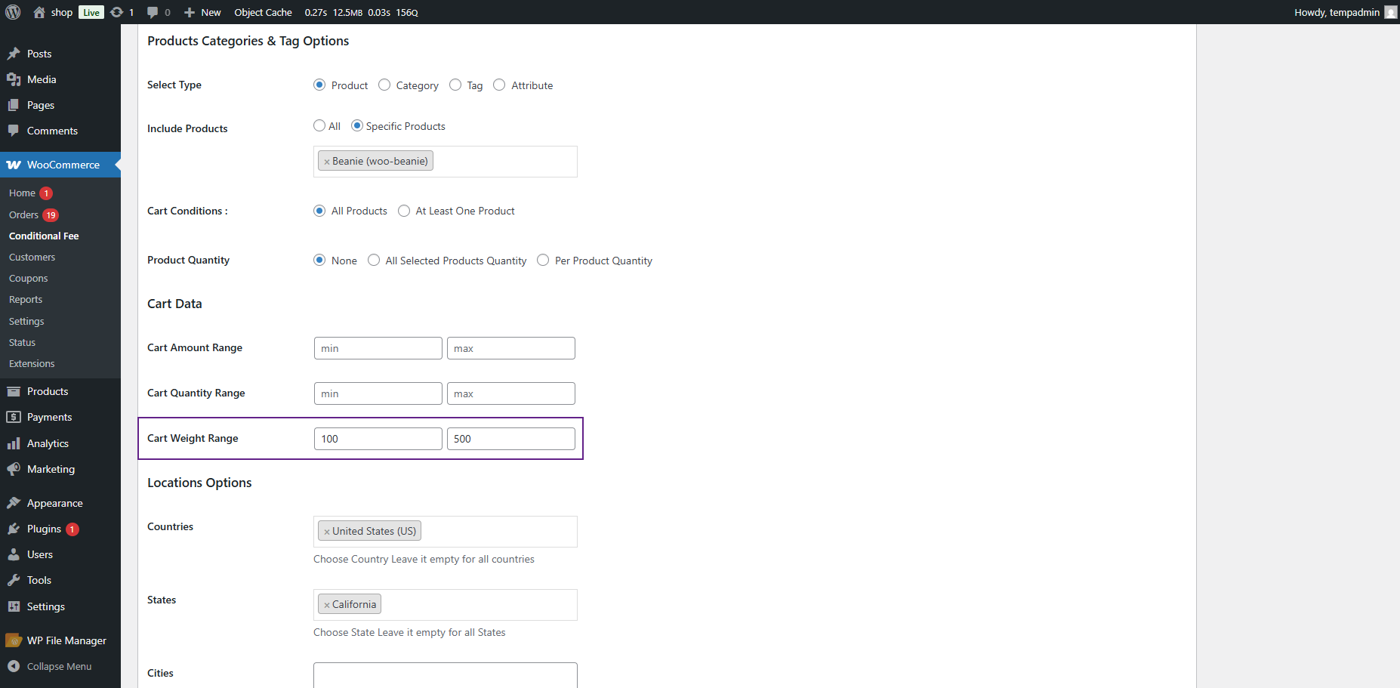
Task: Open the Cities input box
Action: point(446,675)
